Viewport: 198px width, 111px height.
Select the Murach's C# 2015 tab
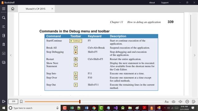click(37, 9)
